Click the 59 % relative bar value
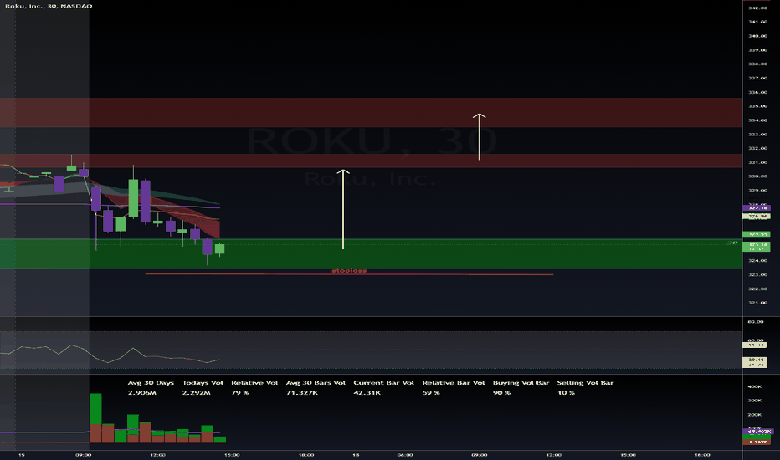This screenshot has width=780, height=460. (x=431, y=393)
